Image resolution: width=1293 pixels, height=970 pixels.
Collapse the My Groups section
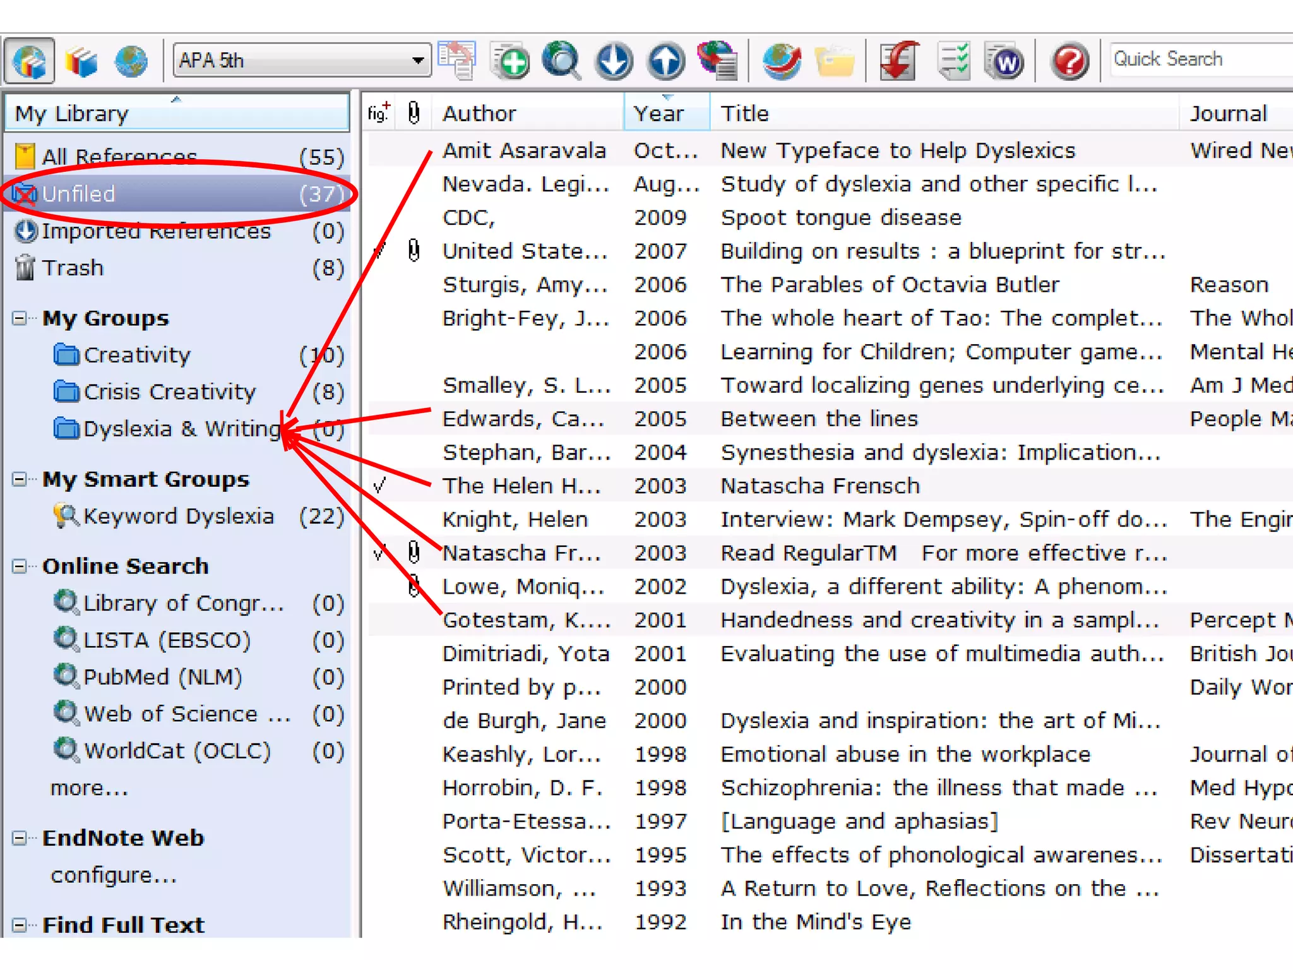click(20, 318)
